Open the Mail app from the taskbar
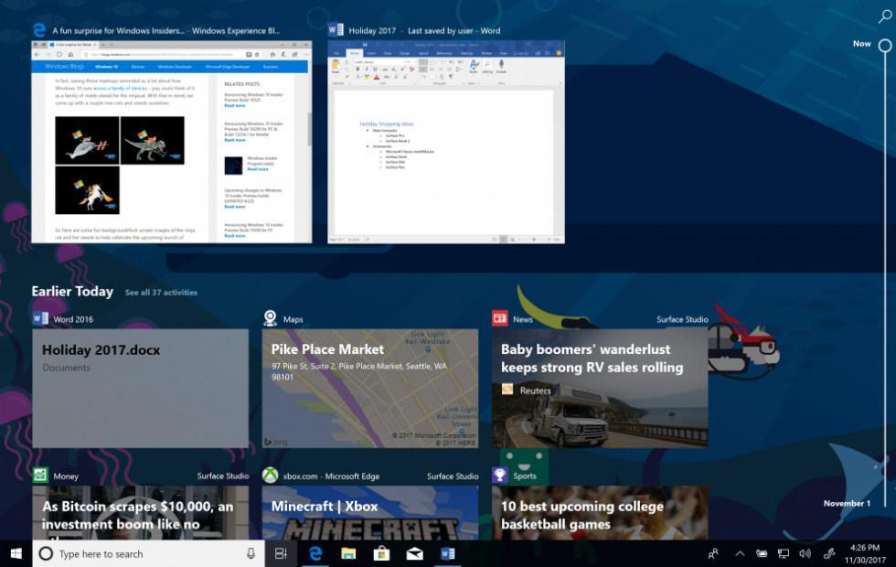The height and width of the screenshot is (567, 896). (412, 553)
